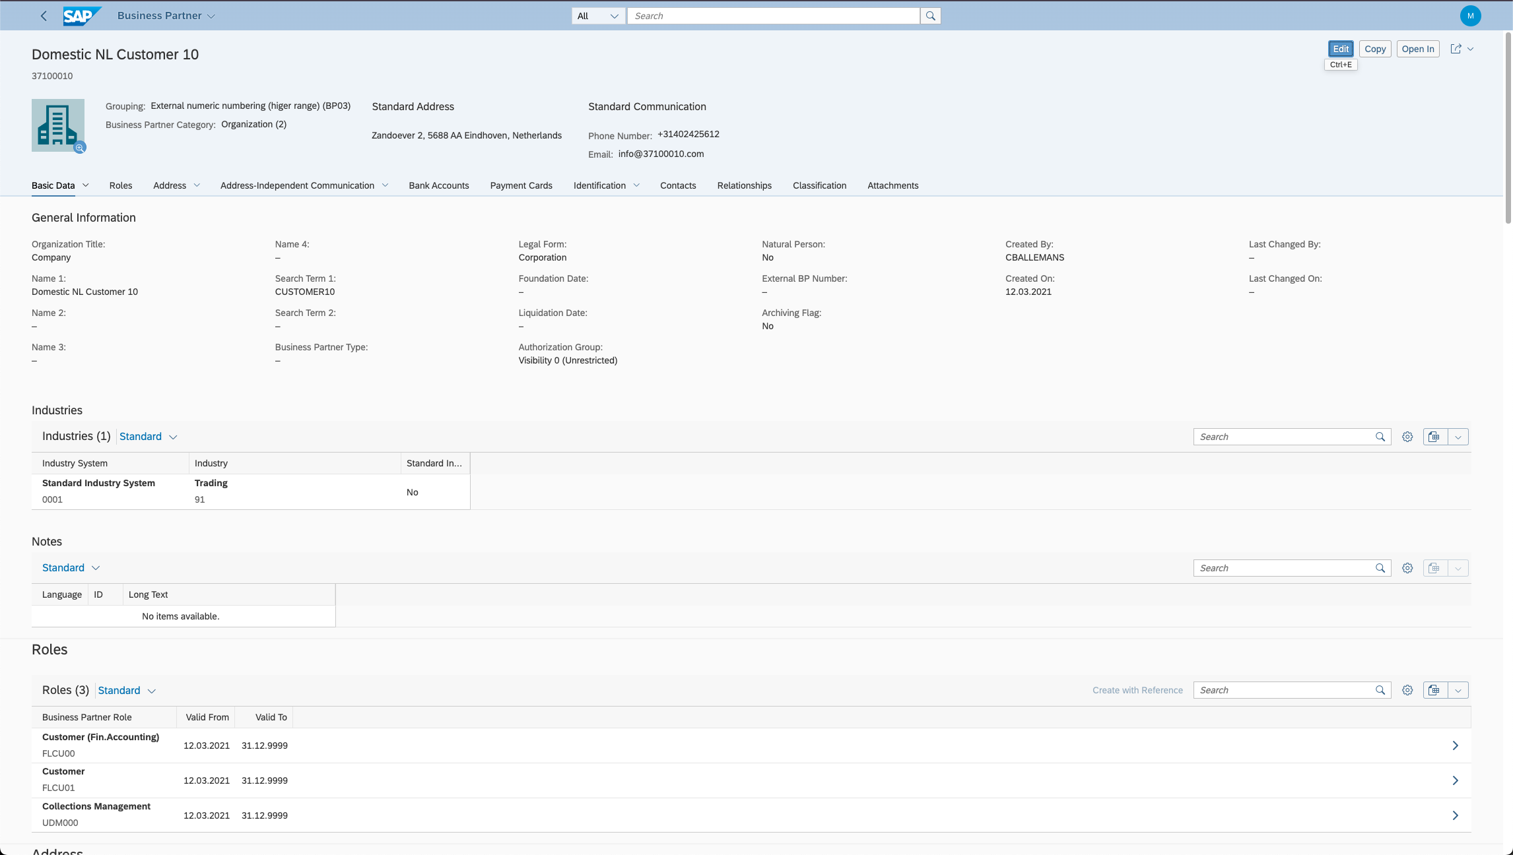This screenshot has width=1513, height=855.
Task: Switch to Bank Accounts tab
Action: pos(439,185)
